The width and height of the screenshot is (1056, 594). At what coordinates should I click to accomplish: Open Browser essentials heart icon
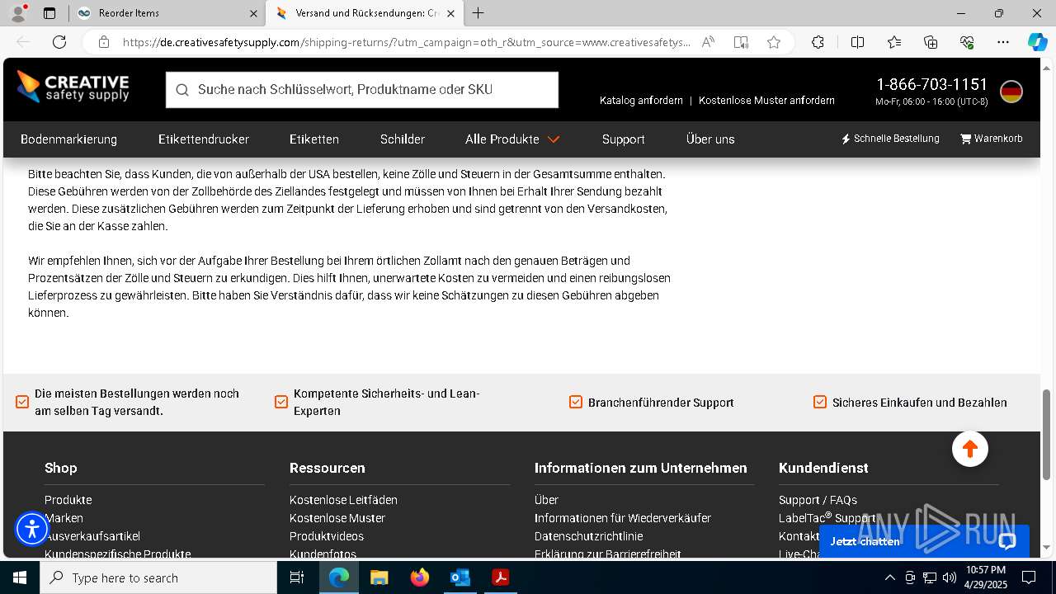click(x=967, y=42)
